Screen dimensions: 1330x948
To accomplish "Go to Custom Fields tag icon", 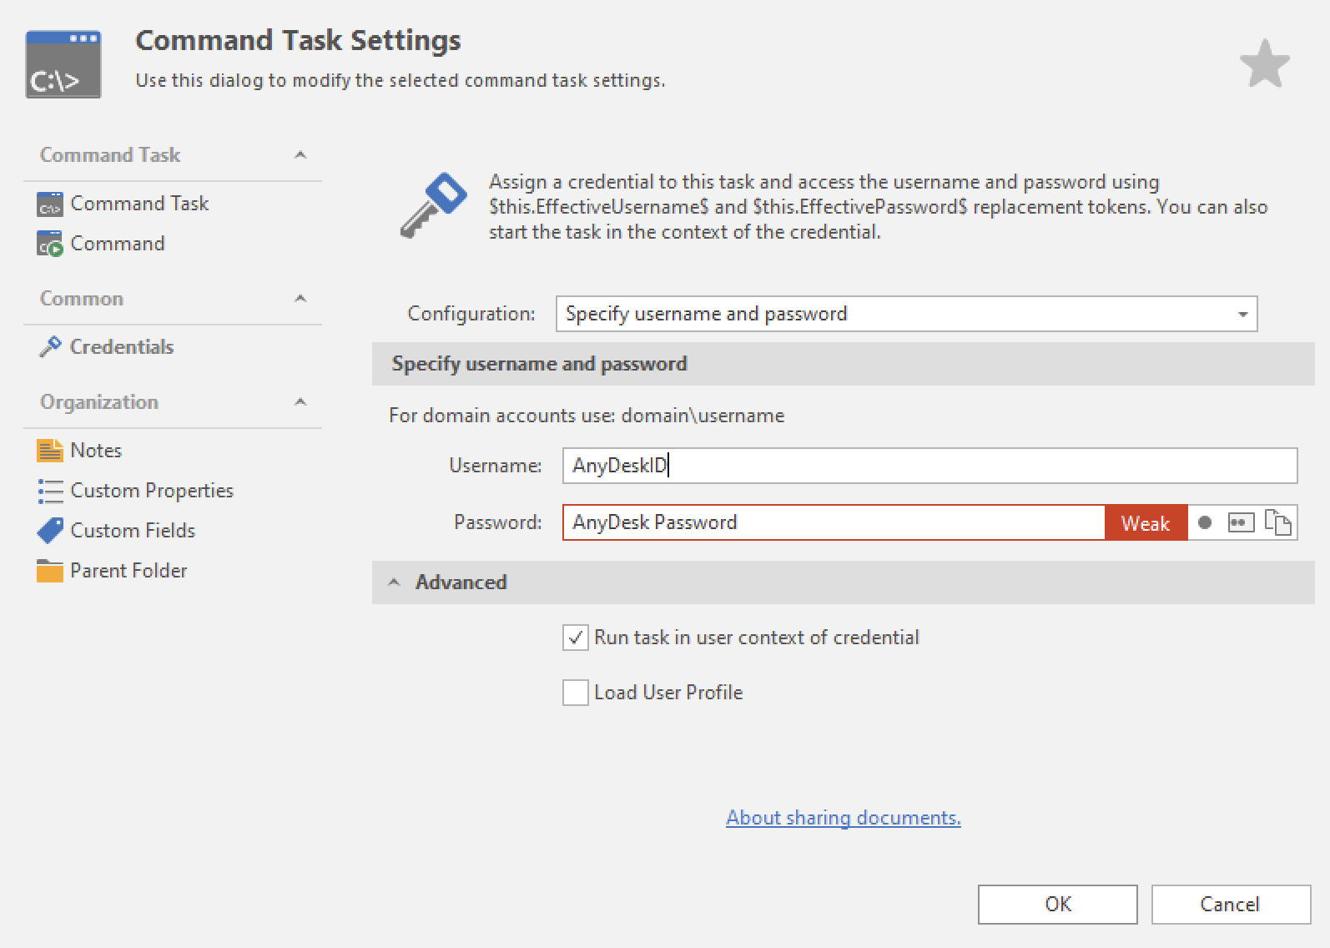I will [x=50, y=531].
